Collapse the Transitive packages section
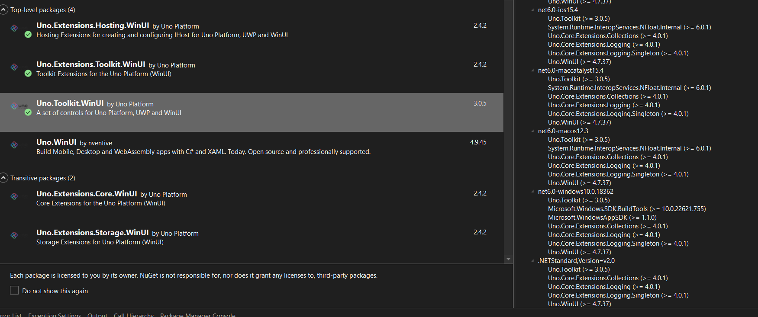This screenshot has height=317, width=758. point(4,178)
